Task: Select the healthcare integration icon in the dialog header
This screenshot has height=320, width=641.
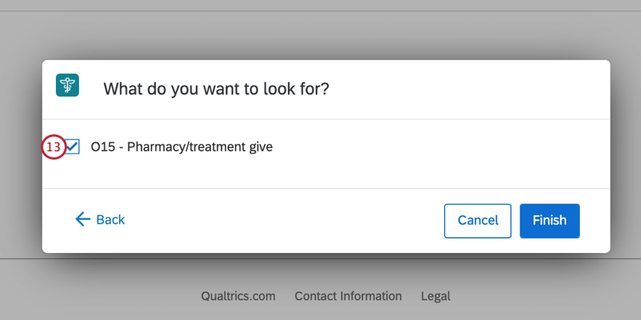Action: 67,85
